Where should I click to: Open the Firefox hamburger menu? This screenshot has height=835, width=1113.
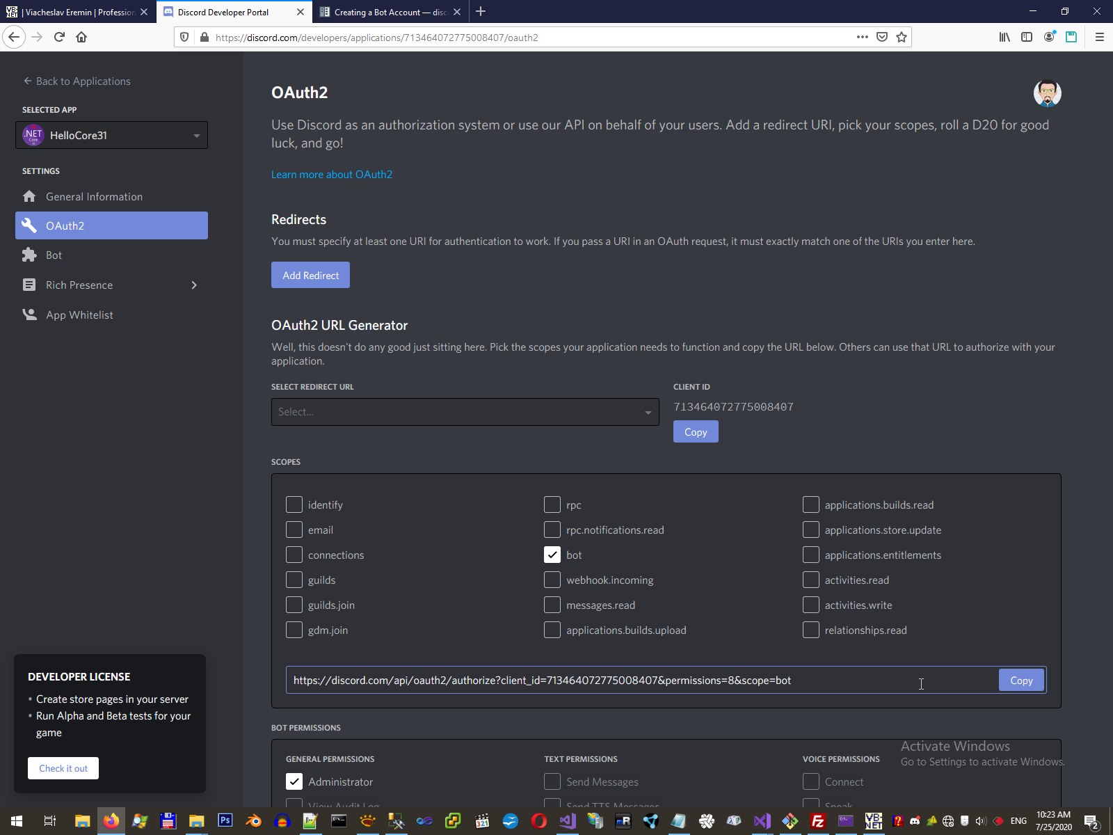pos(1100,37)
